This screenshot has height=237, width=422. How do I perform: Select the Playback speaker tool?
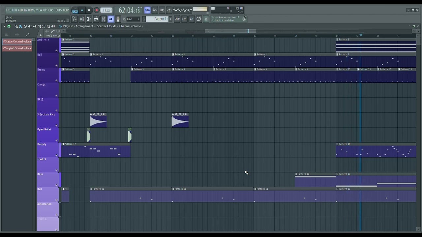(53, 26)
